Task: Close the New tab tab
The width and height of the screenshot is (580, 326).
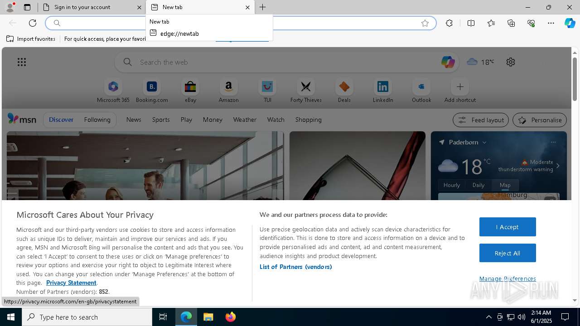Action: pos(247,7)
